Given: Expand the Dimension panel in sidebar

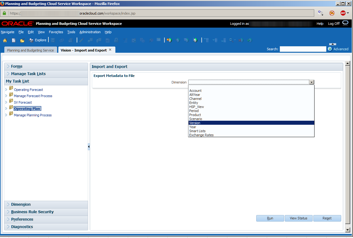Looking at the screenshot, I should pyautogui.click(x=8, y=204).
